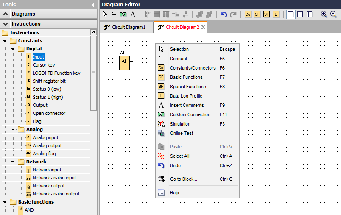Click the Redo arrow in toolbar
Viewport: 341px width, 215px height.
(x=233, y=14)
